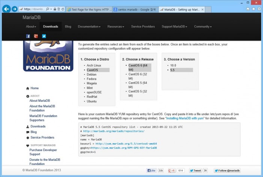This screenshot has width=263, height=177.
Task: Click the MariaDB brand title in header
Action: (32, 17)
